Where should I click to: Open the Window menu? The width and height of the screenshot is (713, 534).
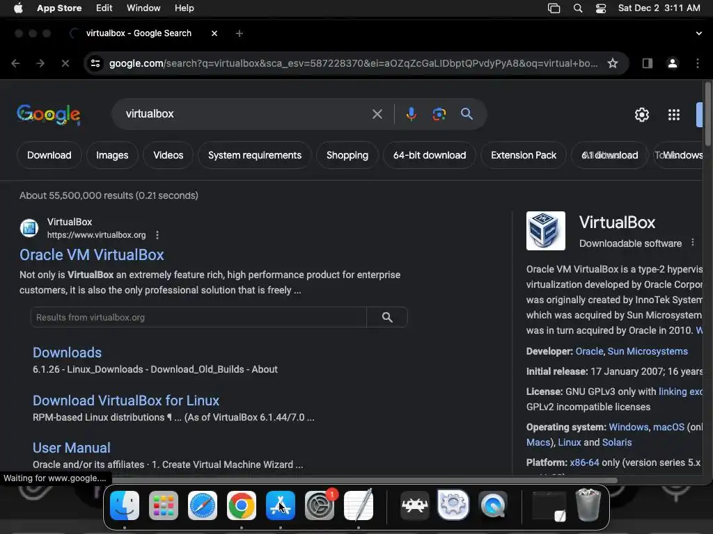[x=143, y=8]
